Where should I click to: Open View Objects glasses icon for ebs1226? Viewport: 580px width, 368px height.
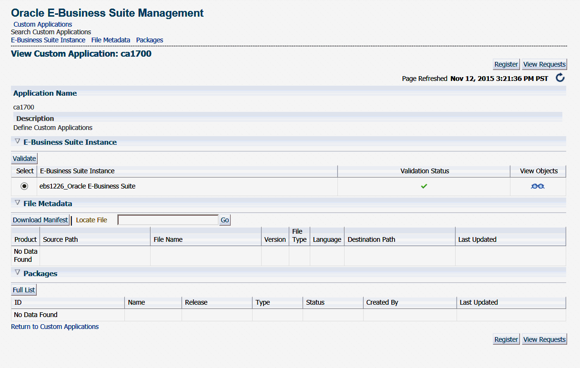pos(538,186)
